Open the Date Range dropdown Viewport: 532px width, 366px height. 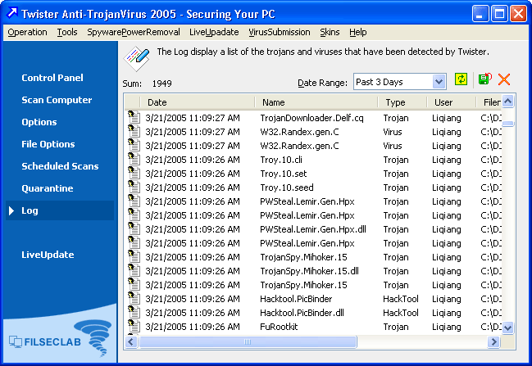pyautogui.click(x=438, y=81)
